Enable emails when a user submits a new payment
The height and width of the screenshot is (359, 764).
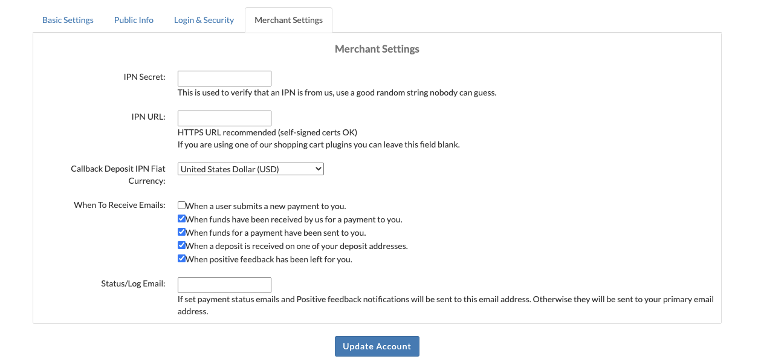click(x=181, y=205)
